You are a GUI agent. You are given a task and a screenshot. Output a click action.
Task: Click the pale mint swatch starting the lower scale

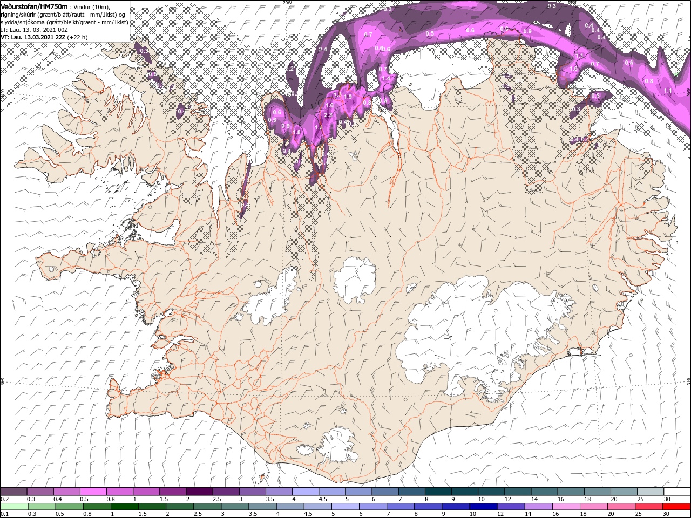click(x=13, y=507)
